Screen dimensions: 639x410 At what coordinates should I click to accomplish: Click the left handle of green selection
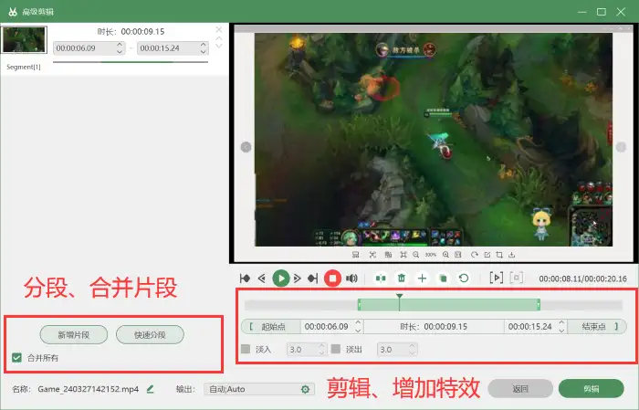point(359,304)
